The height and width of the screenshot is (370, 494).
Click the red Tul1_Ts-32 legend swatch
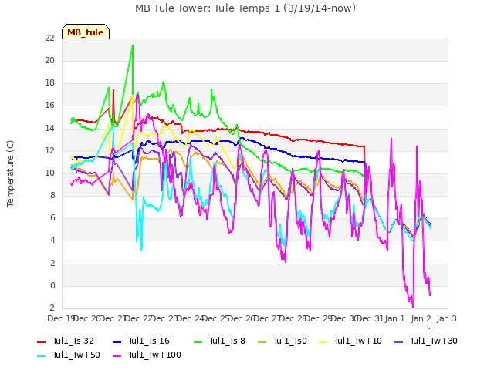pyautogui.click(x=41, y=341)
